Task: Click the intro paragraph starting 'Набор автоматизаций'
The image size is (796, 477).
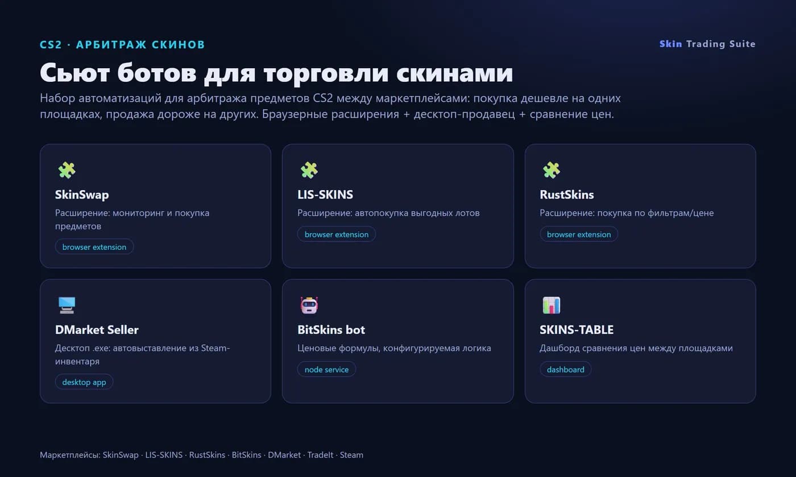Action: click(330, 106)
